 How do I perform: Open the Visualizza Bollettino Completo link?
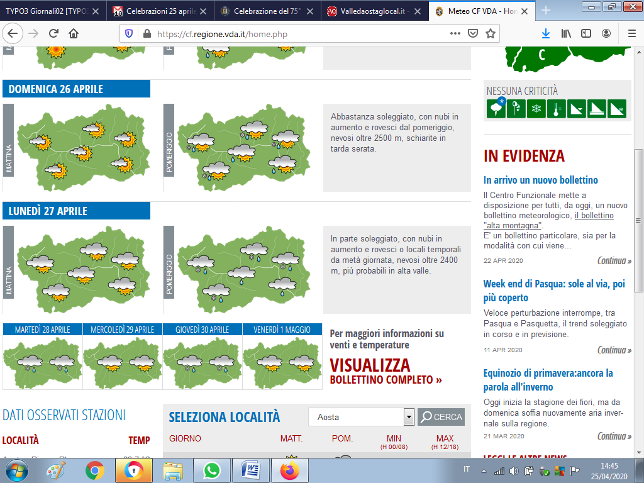pyautogui.click(x=385, y=372)
